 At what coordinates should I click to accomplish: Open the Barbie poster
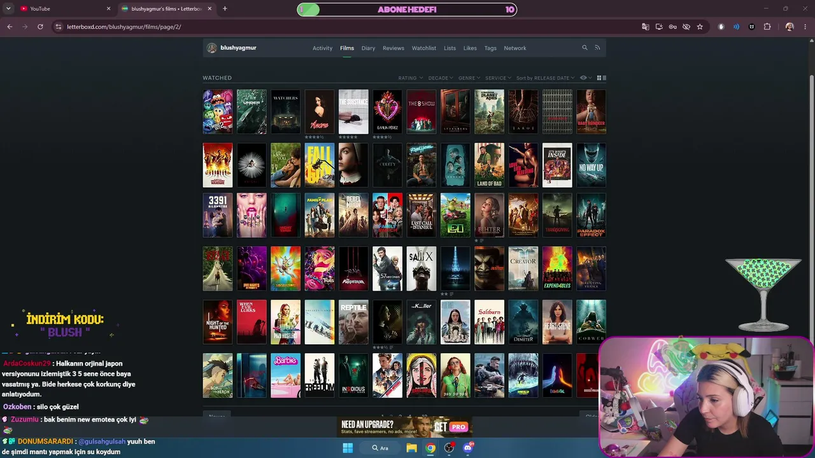(285, 376)
